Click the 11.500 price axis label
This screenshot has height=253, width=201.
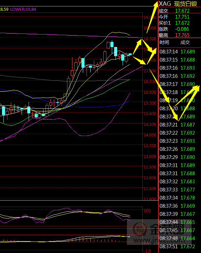(x=150, y=188)
